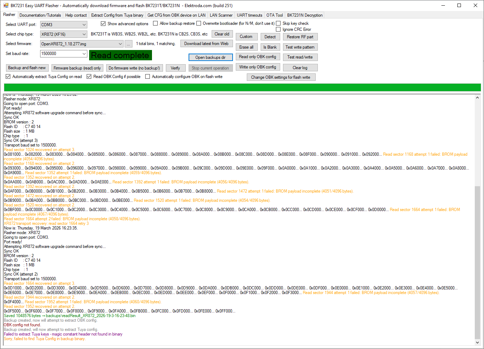Click 'Backup and flash new' button
The image size is (484, 349).
(x=27, y=68)
